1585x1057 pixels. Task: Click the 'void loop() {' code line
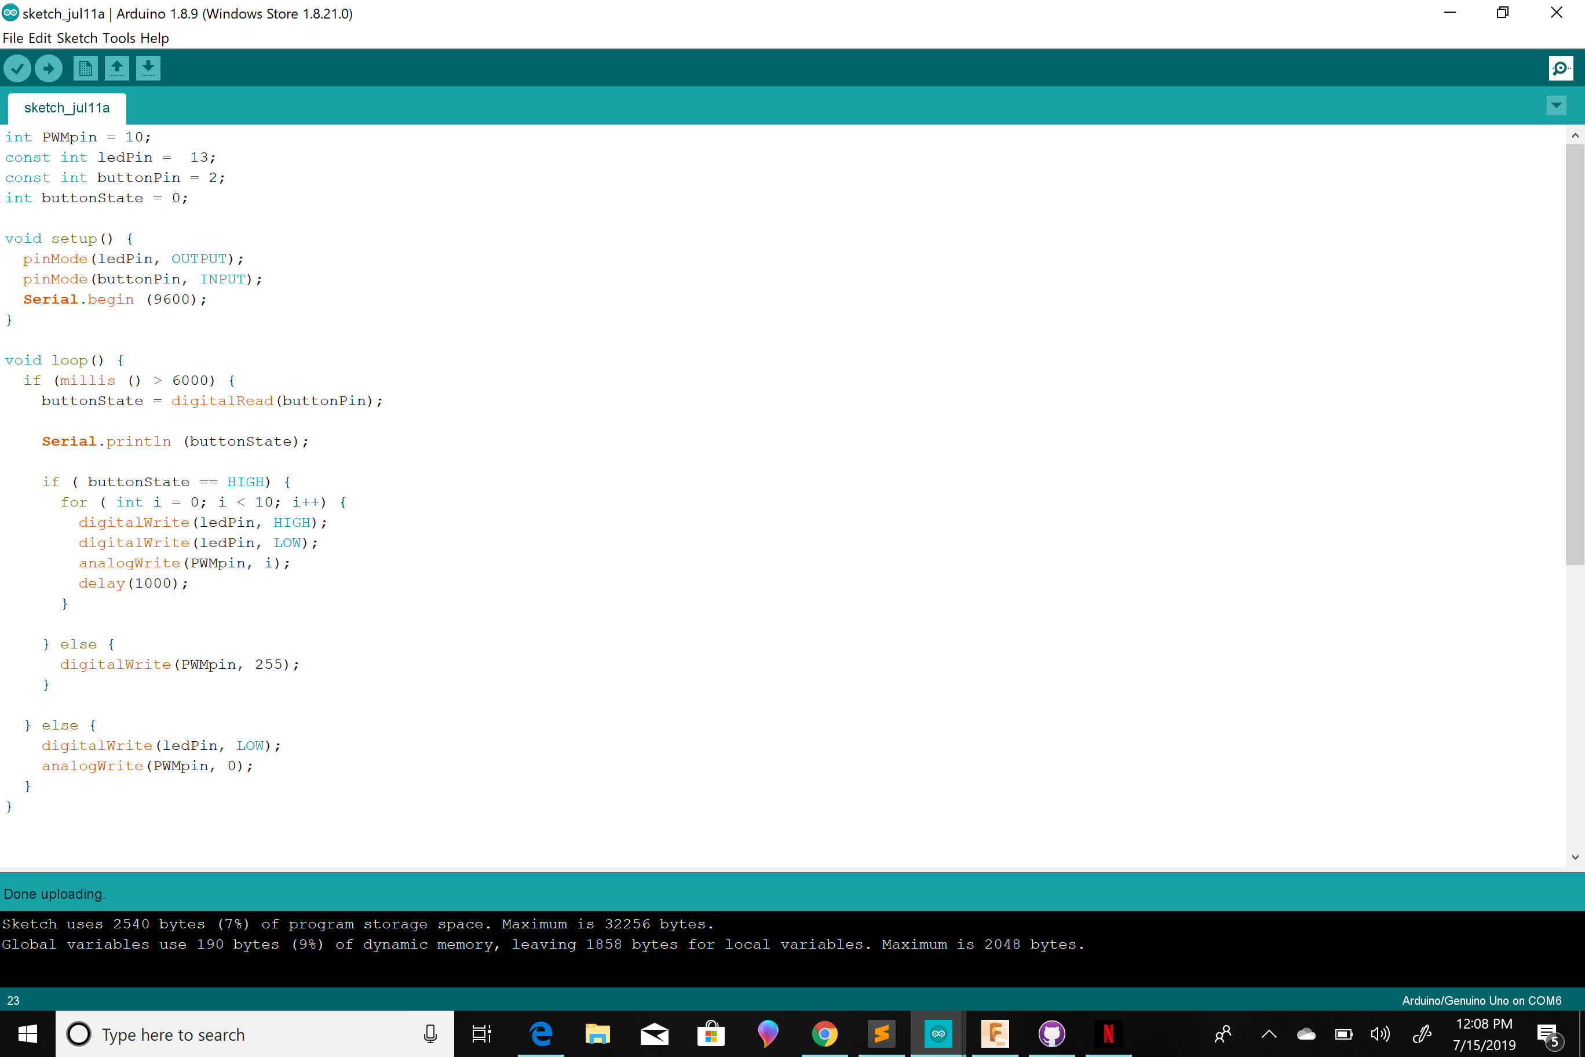pyautogui.click(x=65, y=360)
